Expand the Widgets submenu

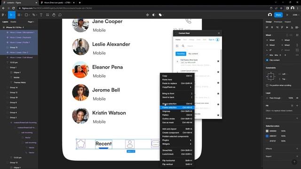coord(177,144)
